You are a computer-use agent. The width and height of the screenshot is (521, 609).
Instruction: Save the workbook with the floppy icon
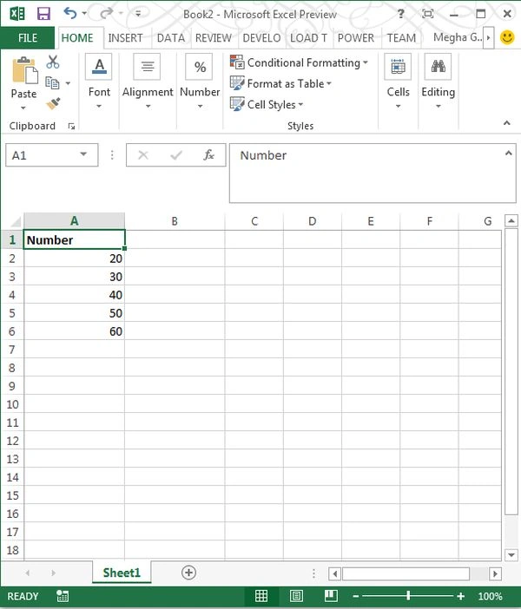pyautogui.click(x=43, y=14)
